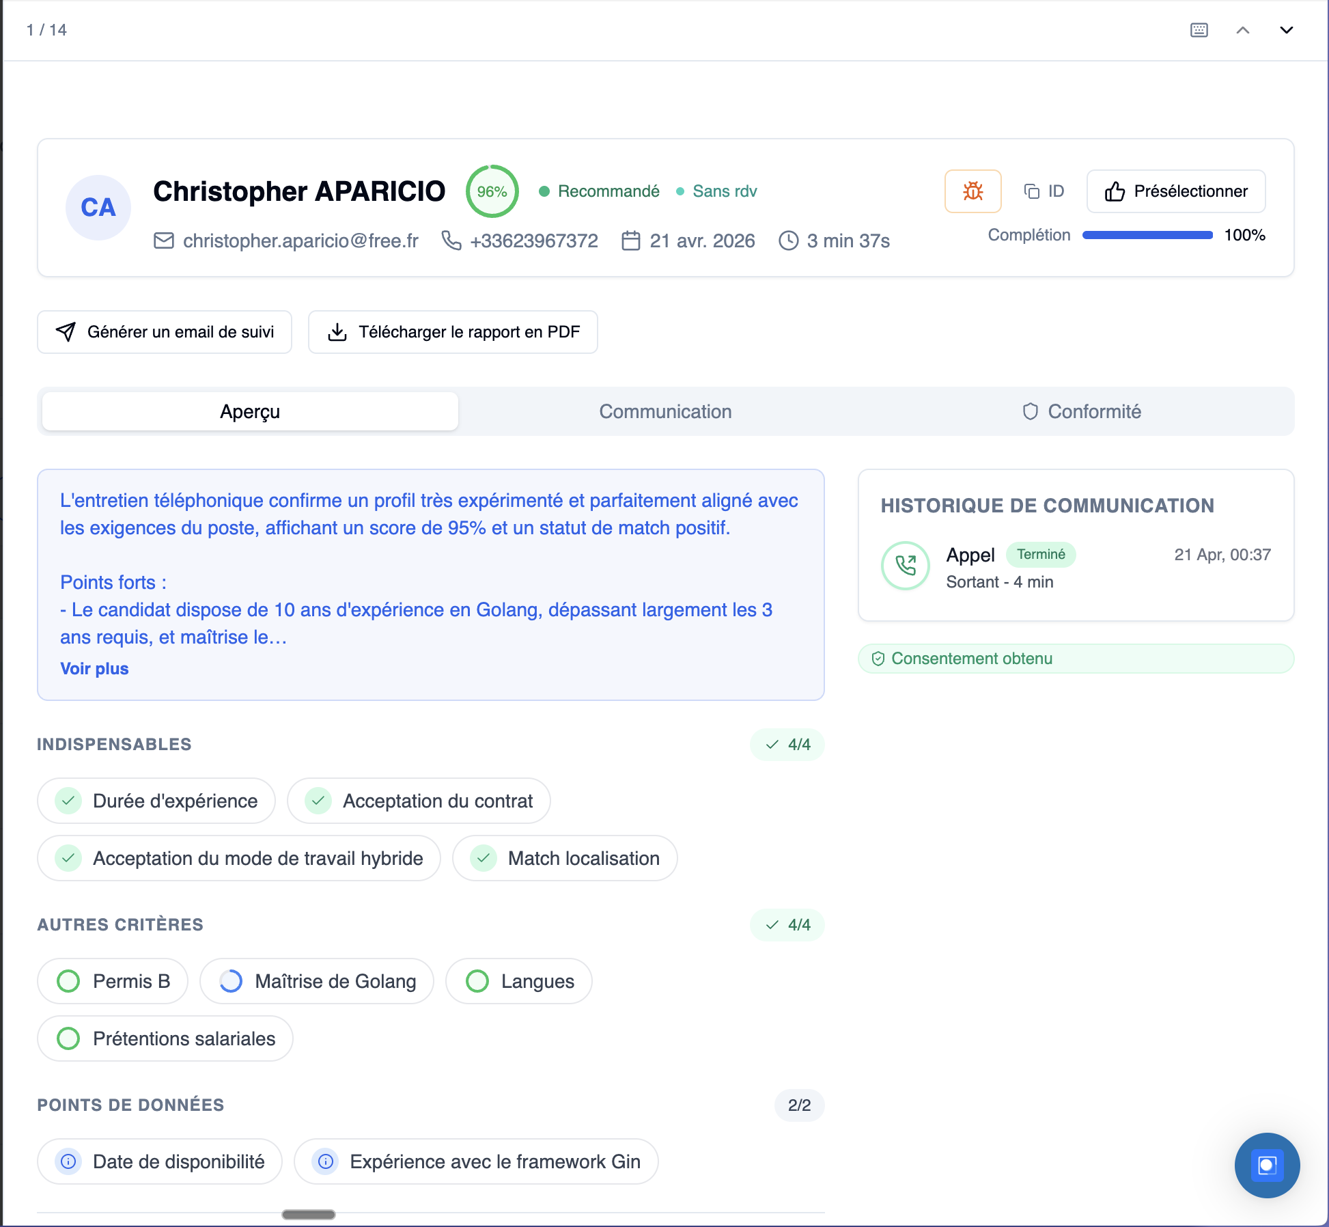The width and height of the screenshot is (1329, 1227).
Task: Click the Sans rdv status label
Action: (725, 191)
